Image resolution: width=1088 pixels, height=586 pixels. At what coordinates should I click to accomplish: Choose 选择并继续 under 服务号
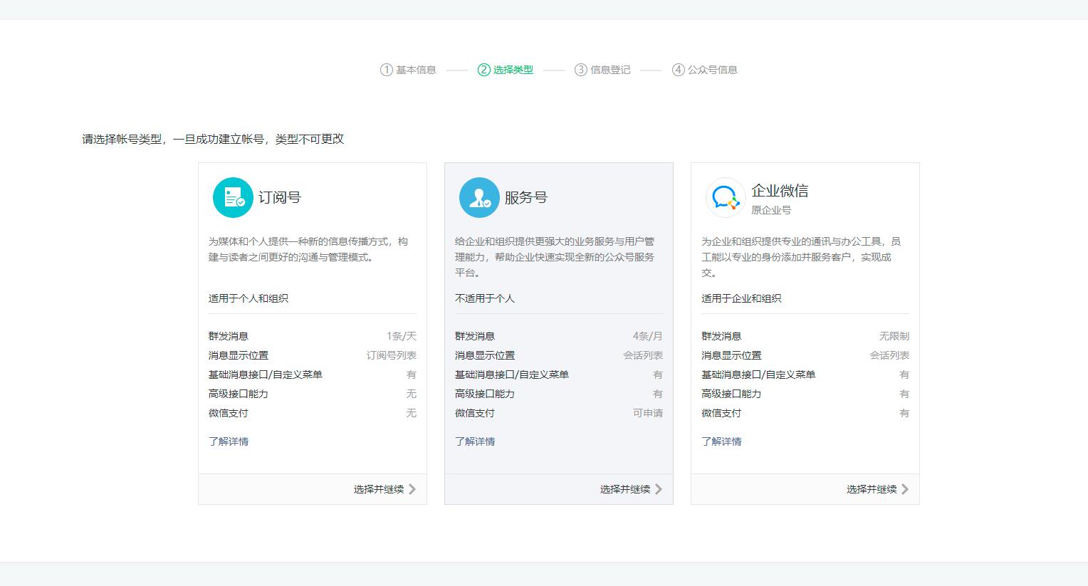coord(625,489)
